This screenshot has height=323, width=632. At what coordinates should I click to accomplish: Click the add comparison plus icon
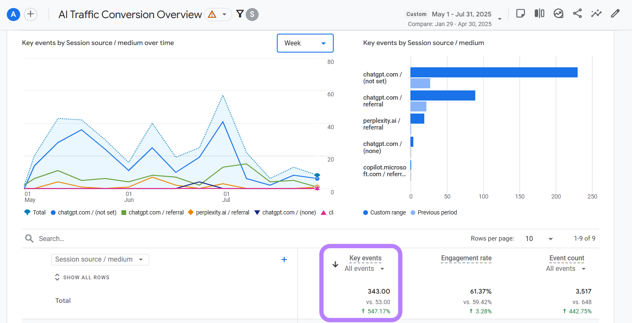tap(30, 14)
